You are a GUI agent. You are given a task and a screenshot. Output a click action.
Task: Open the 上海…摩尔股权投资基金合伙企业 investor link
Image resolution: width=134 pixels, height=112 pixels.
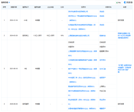[x=83, y=53]
